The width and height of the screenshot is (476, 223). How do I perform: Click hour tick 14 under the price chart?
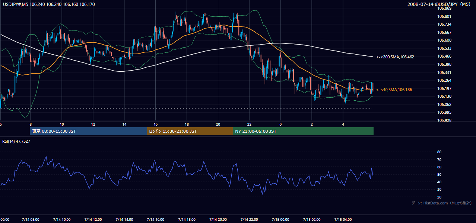coord(124,125)
